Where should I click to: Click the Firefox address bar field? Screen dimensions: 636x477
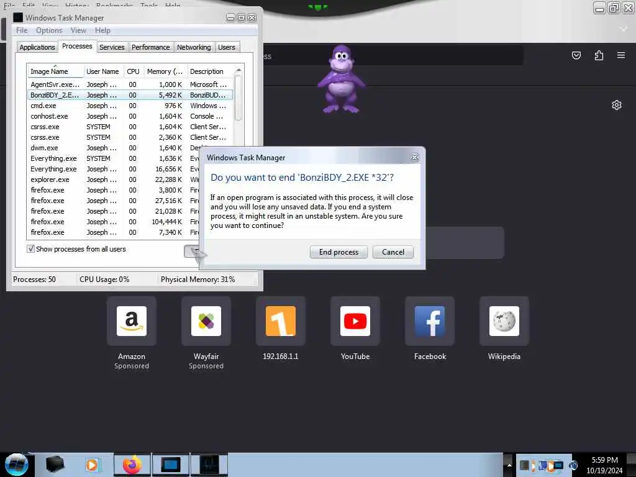click(x=393, y=55)
